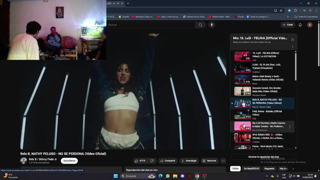The width and height of the screenshot is (320, 180).
Task: Open the YouTube account avatar menu
Action: click(x=310, y=25)
